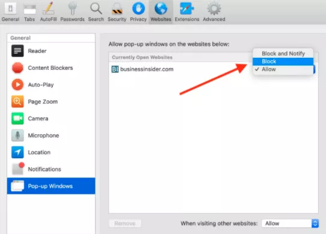Image resolution: width=326 pixels, height=234 pixels.
Task: Click the Page Zoom magnifier icon
Action: click(x=17, y=102)
